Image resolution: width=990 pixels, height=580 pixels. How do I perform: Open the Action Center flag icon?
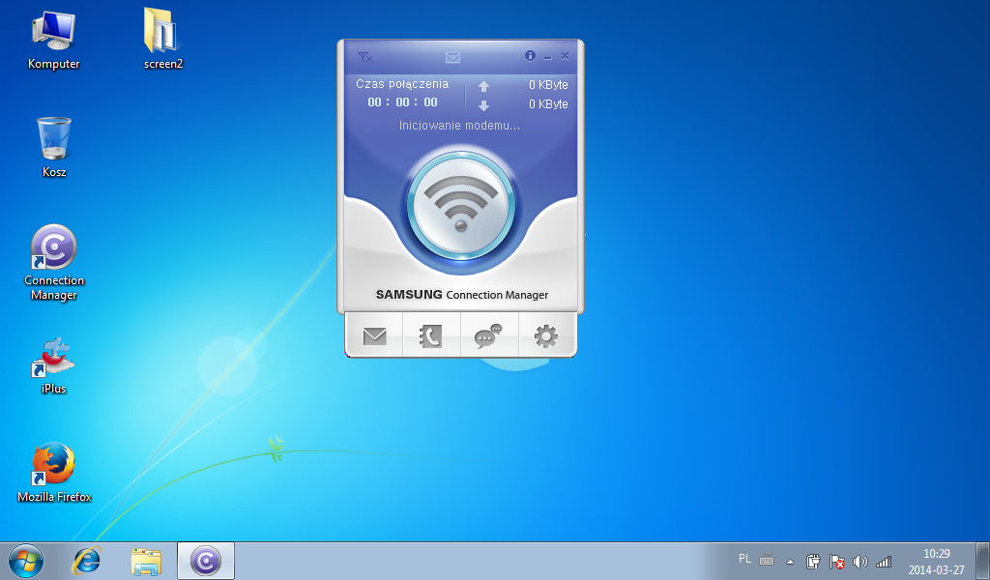click(836, 561)
